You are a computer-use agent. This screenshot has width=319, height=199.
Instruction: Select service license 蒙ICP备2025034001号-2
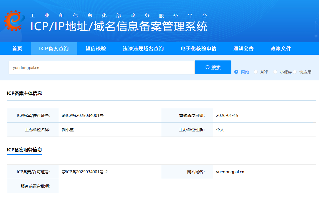(85, 172)
